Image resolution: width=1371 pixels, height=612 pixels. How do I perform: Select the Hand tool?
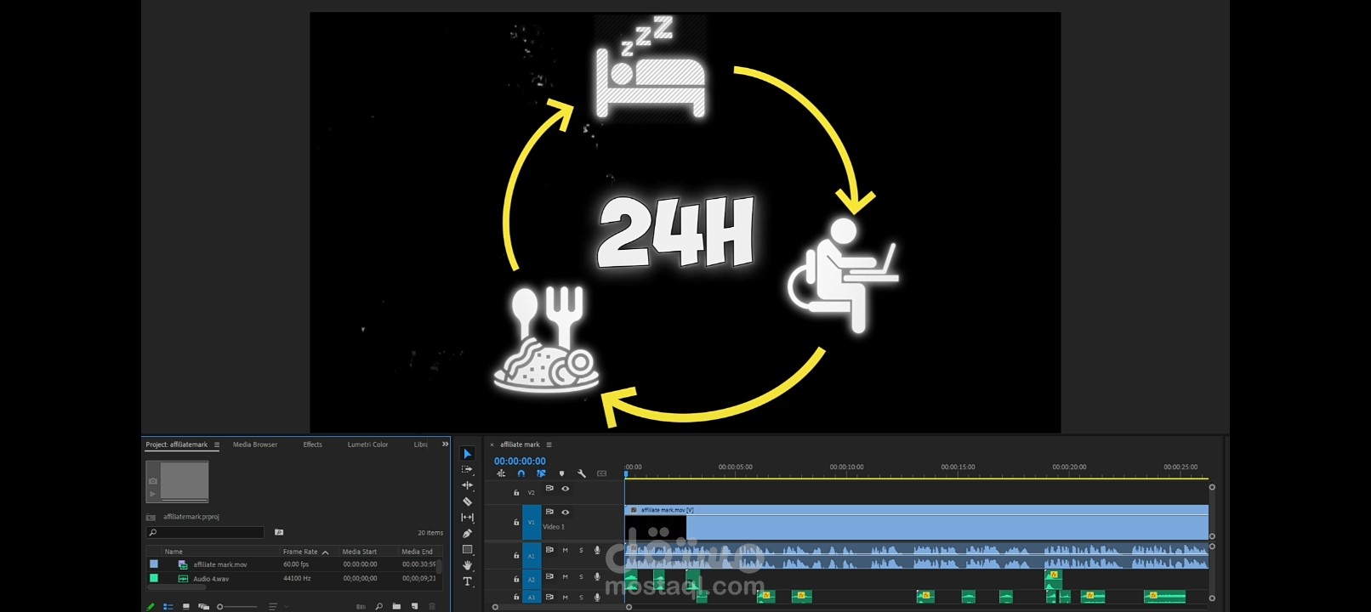coord(467,565)
